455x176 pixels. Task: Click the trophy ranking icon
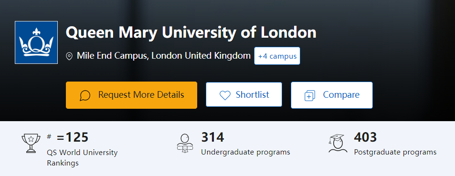click(x=31, y=143)
